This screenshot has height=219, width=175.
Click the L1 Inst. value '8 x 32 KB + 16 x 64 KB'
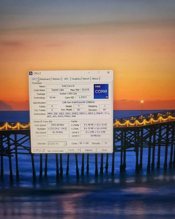(x=95, y=128)
